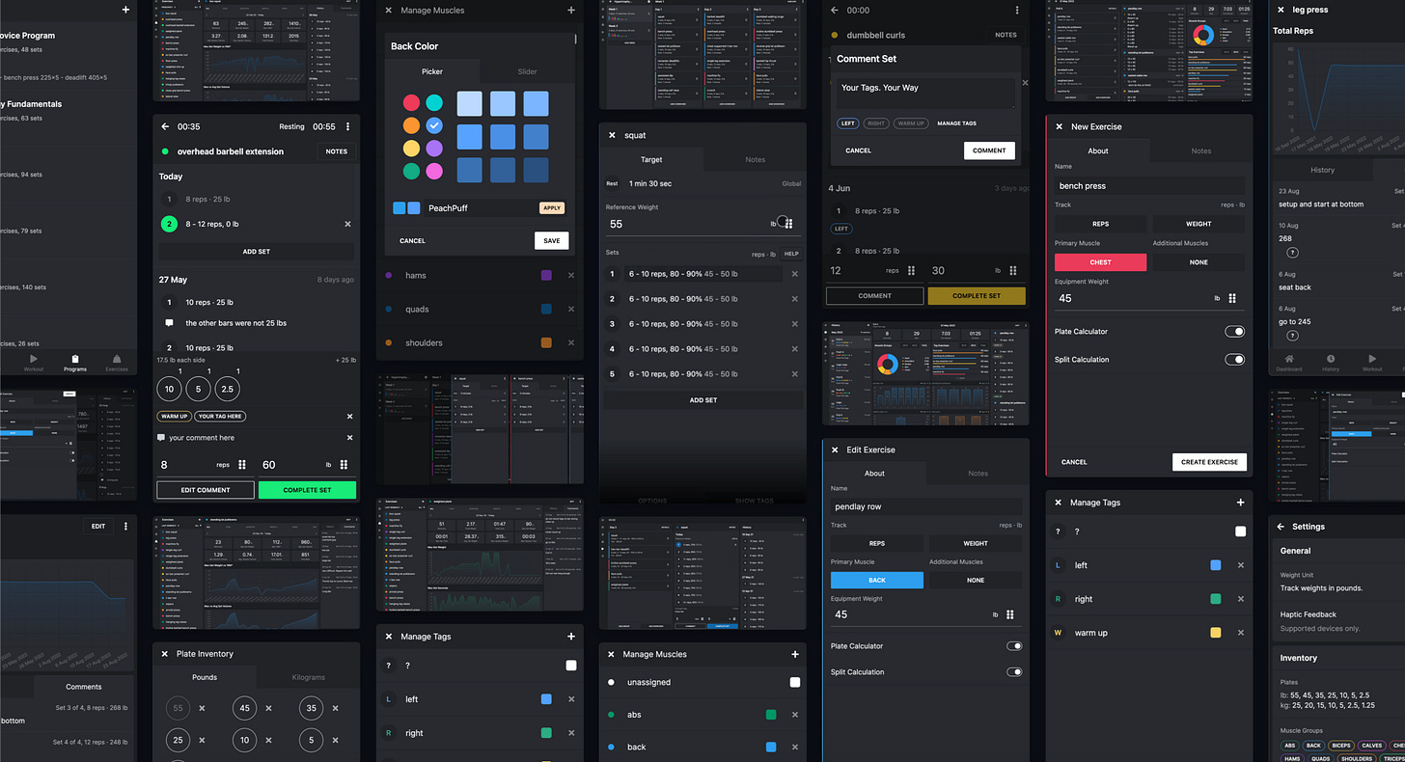Screen dimensions: 1405x762
Task: Click APPLY next to PeachPuff
Action: [552, 207]
